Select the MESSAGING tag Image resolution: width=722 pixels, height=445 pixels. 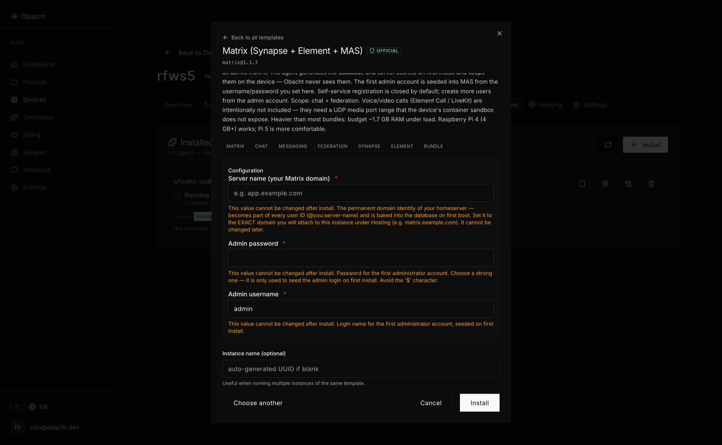293,146
